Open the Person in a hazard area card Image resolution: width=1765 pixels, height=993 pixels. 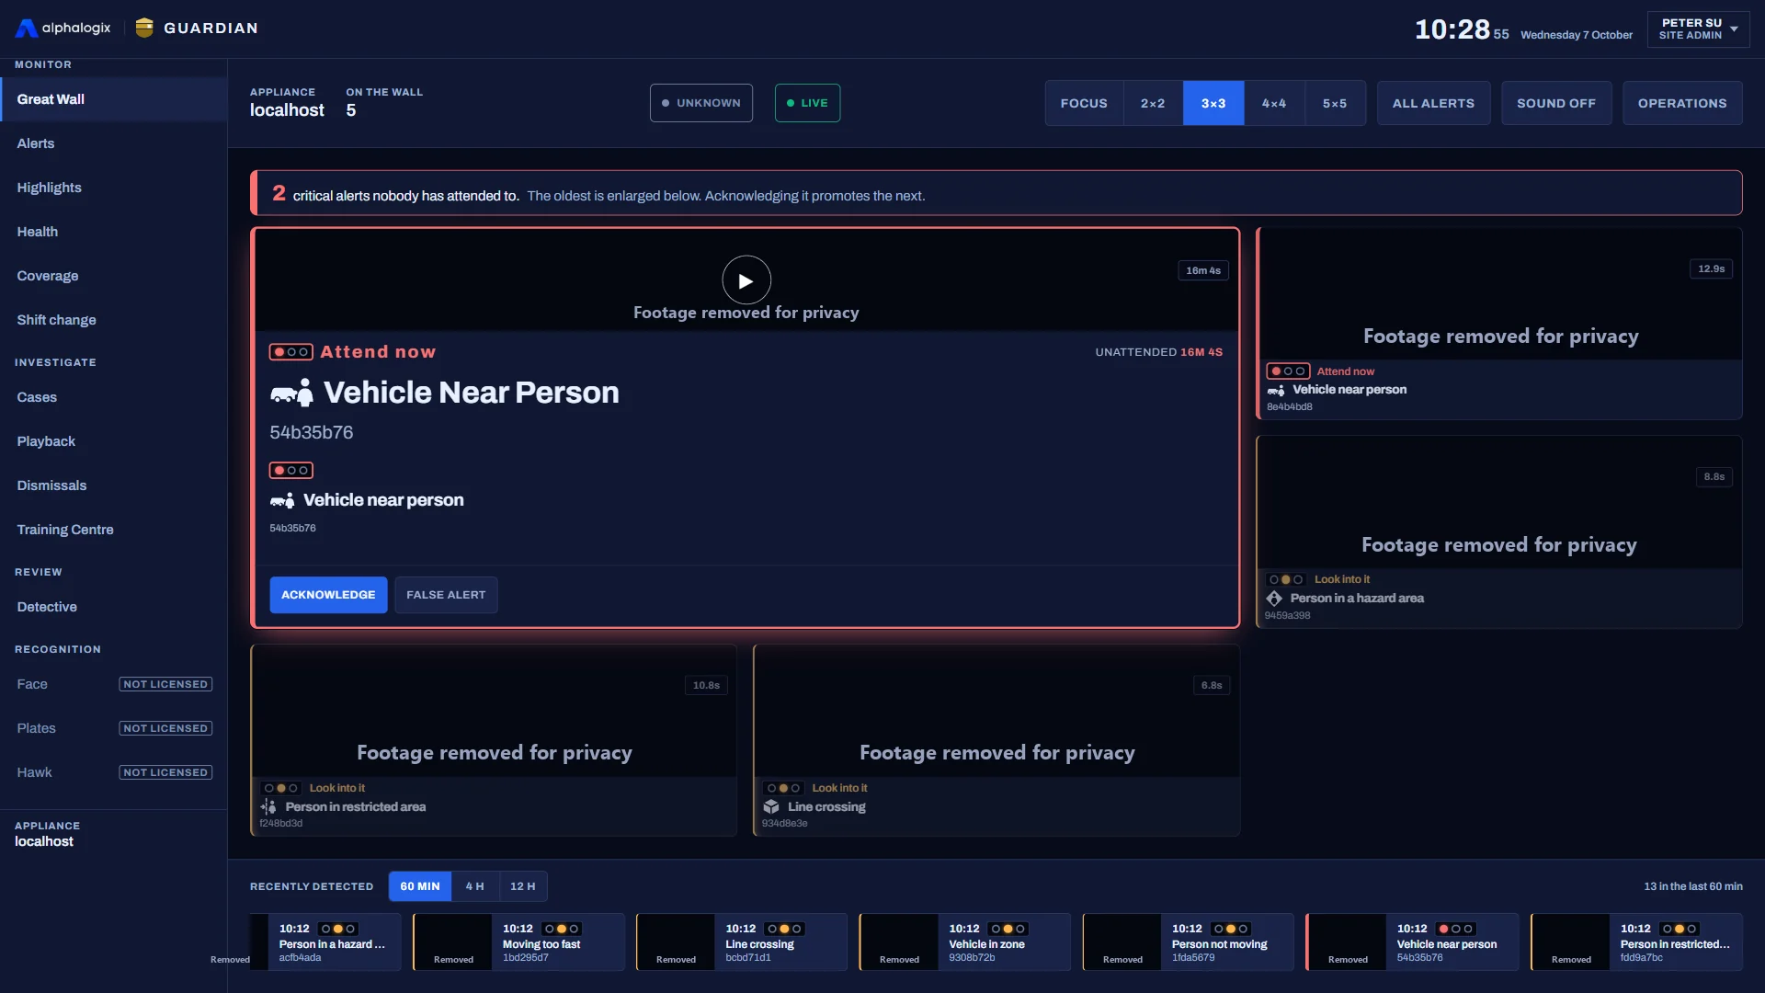pos(1499,532)
